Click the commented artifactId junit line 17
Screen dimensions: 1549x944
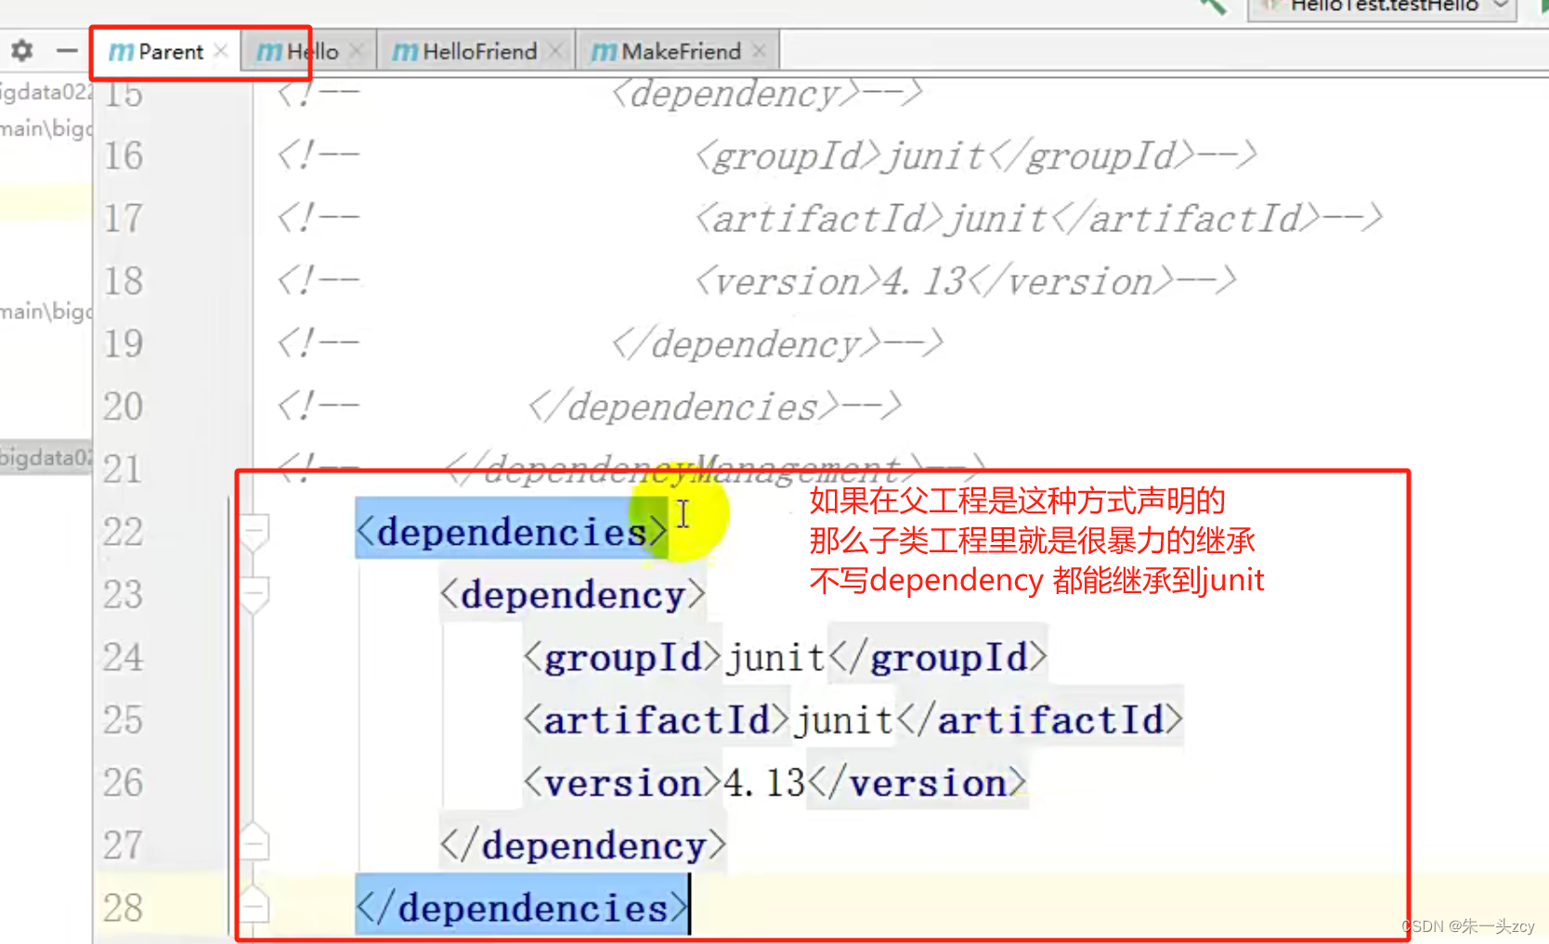coord(1039,219)
